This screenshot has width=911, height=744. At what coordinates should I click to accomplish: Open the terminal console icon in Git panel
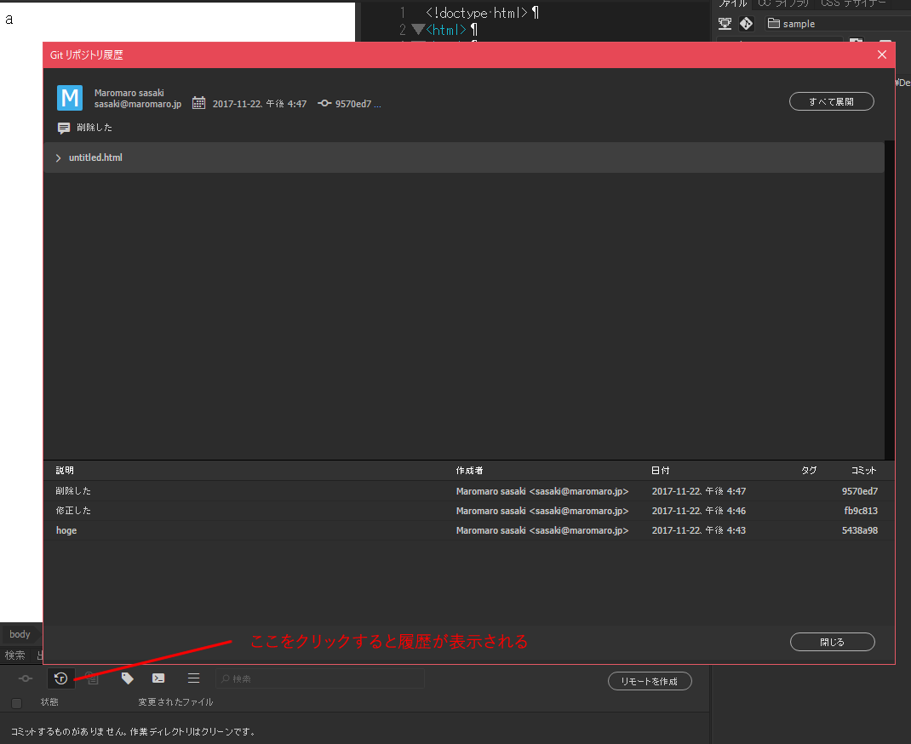pyautogui.click(x=158, y=678)
